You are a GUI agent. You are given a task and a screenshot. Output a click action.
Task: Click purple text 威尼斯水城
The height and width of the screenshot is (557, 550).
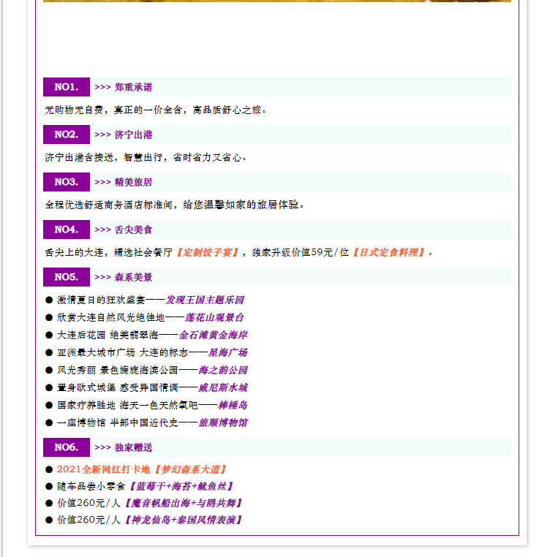click(223, 387)
